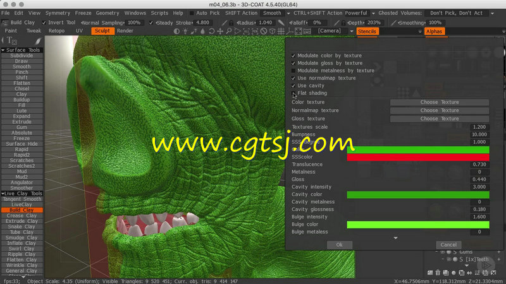Click the trash bin icon in the layer panel
Viewport: 506px width, 284px height.
click(438, 273)
